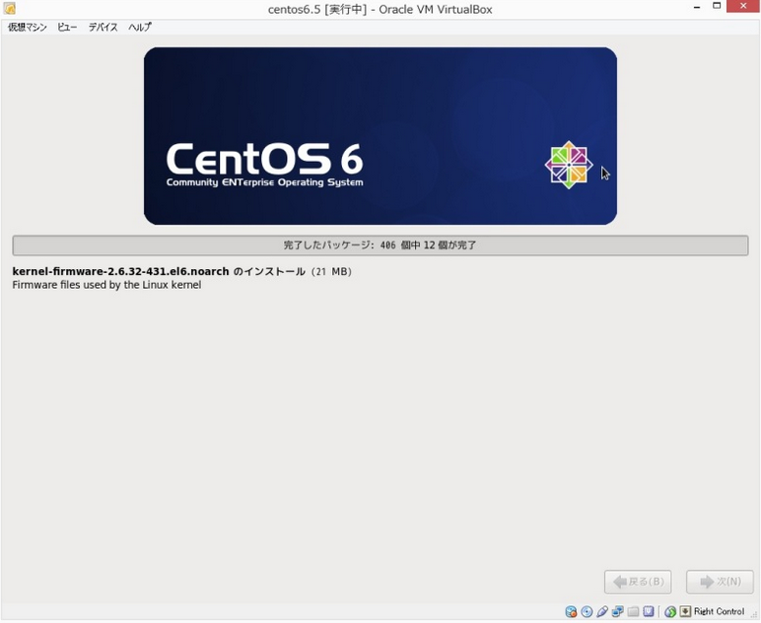The image size is (761, 623).
Task: Click the 次(N) next button
Action: [720, 582]
